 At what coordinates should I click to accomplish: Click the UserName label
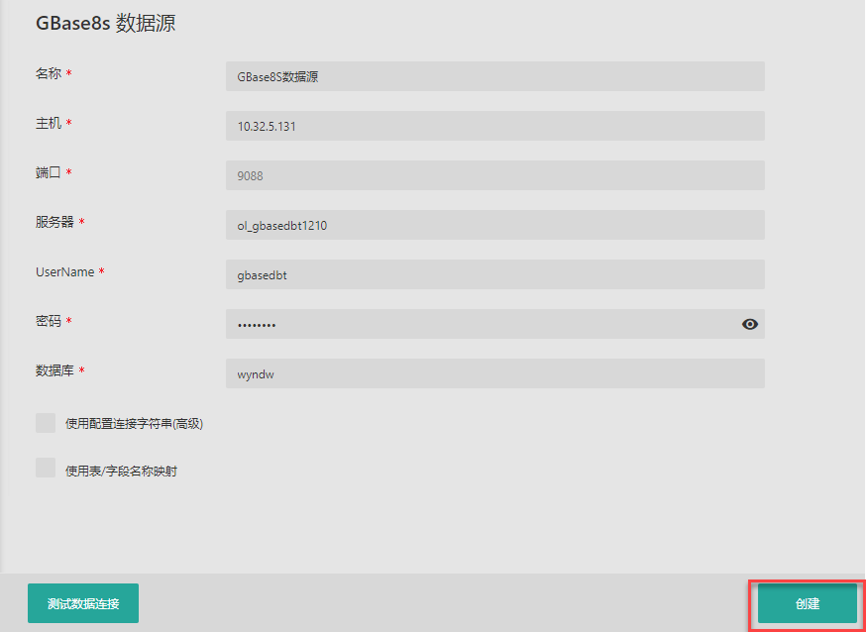tap(65, 271)
